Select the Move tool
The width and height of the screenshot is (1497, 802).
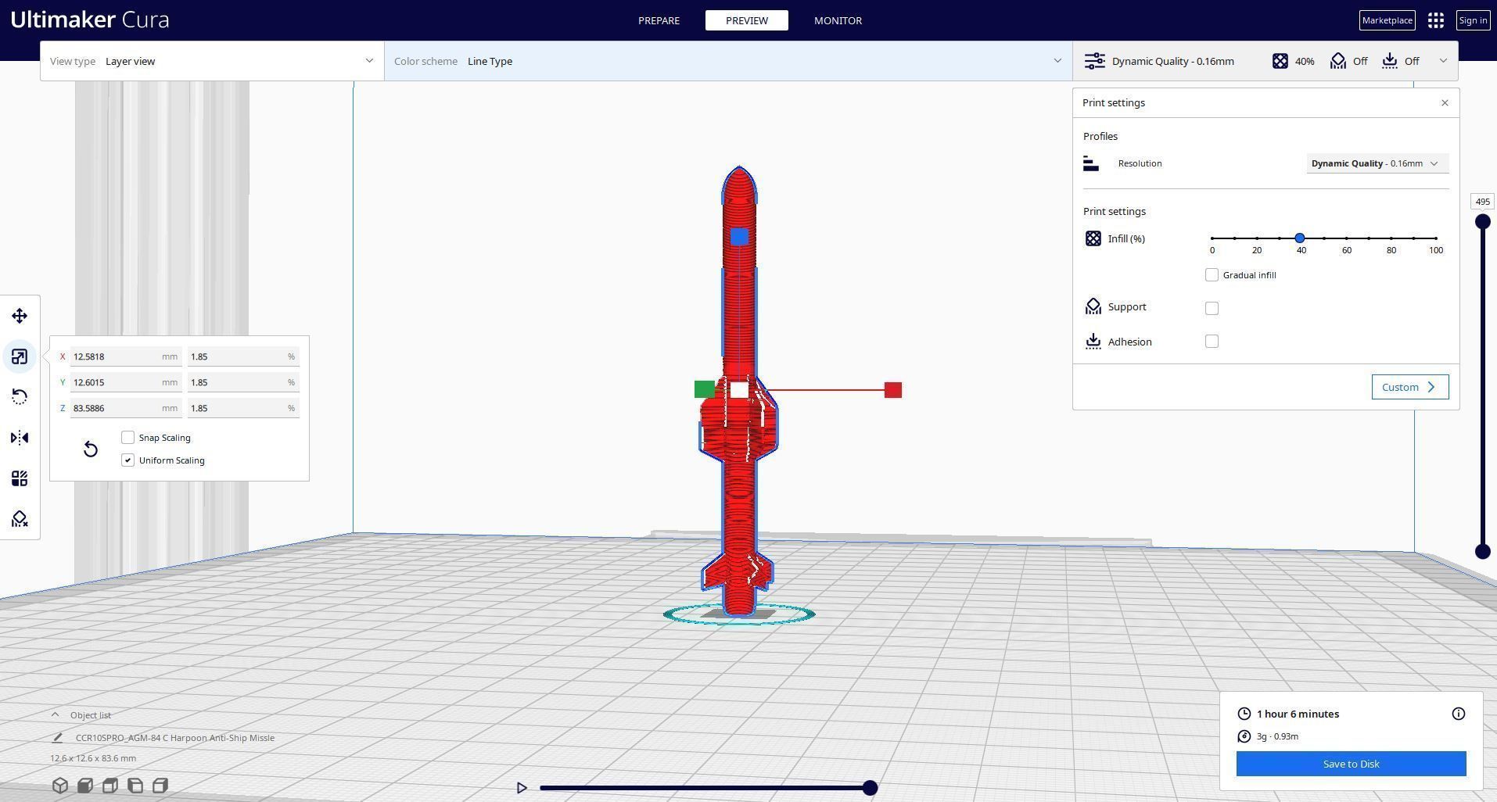coord(20,316)
